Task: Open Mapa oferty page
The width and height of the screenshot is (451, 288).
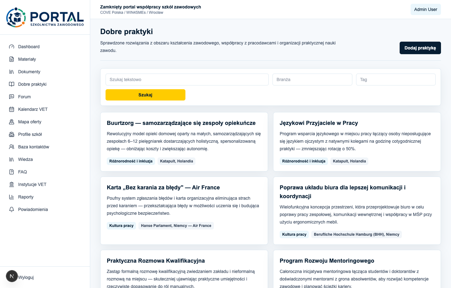Action: (x=45, y=122)
